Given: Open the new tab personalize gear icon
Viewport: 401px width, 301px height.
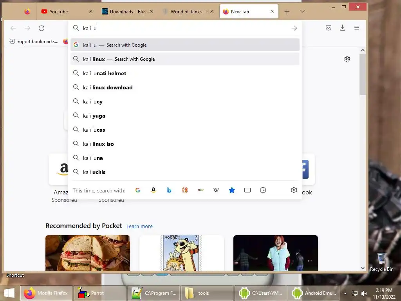Looking at the screenshot, I should (347, 60).
